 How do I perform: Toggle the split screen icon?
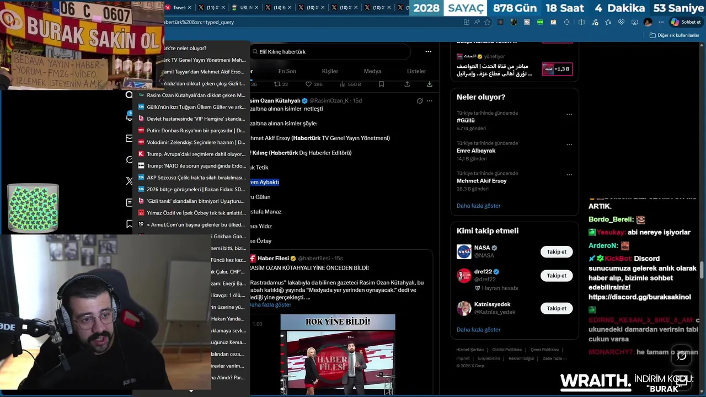581,22
